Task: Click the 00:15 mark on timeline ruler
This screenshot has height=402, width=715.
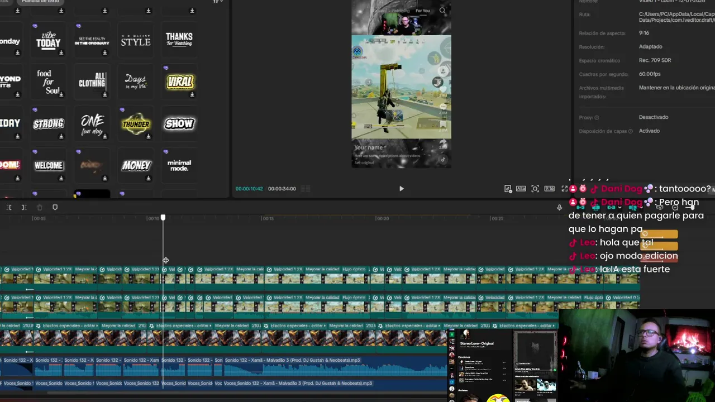Action: [x=268, y=218]
